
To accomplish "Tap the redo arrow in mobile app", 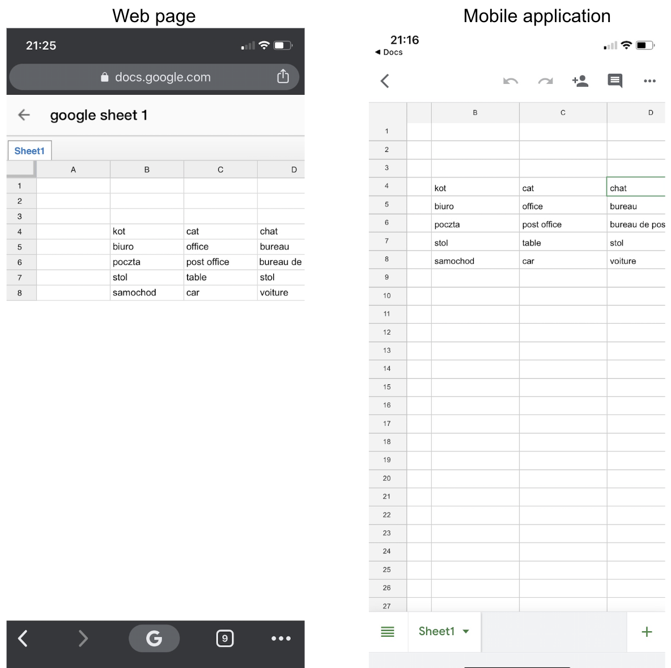I will pos(545,81).
